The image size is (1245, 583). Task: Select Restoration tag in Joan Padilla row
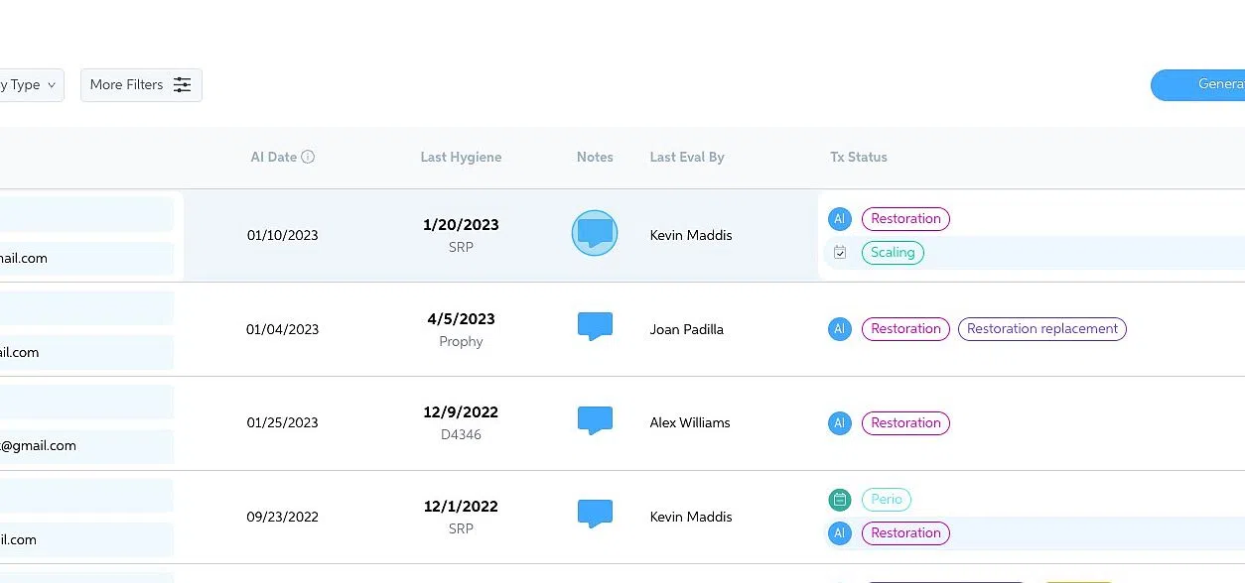click(x=905, y=329)
